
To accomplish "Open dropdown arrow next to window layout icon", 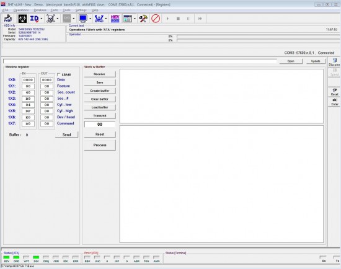I will (135, 19).
